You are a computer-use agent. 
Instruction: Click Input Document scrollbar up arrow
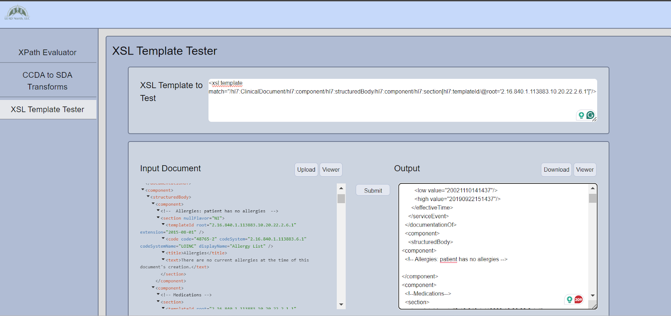[x=341, y=188]
